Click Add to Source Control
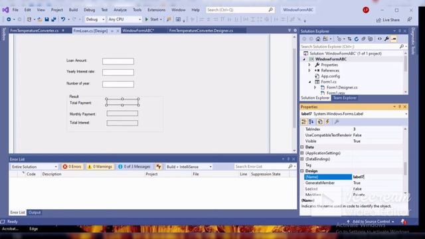The width and height of the screenshot is (425, 239). tap(371, 222)
